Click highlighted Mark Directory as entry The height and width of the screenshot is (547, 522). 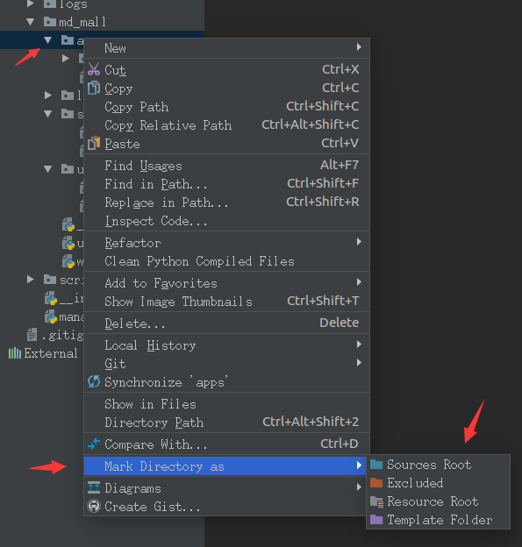click(225, 466)
